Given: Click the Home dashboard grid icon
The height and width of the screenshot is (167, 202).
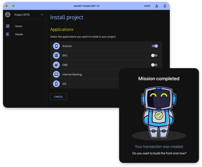Looking at the screenshot, I should coord(8,26).
